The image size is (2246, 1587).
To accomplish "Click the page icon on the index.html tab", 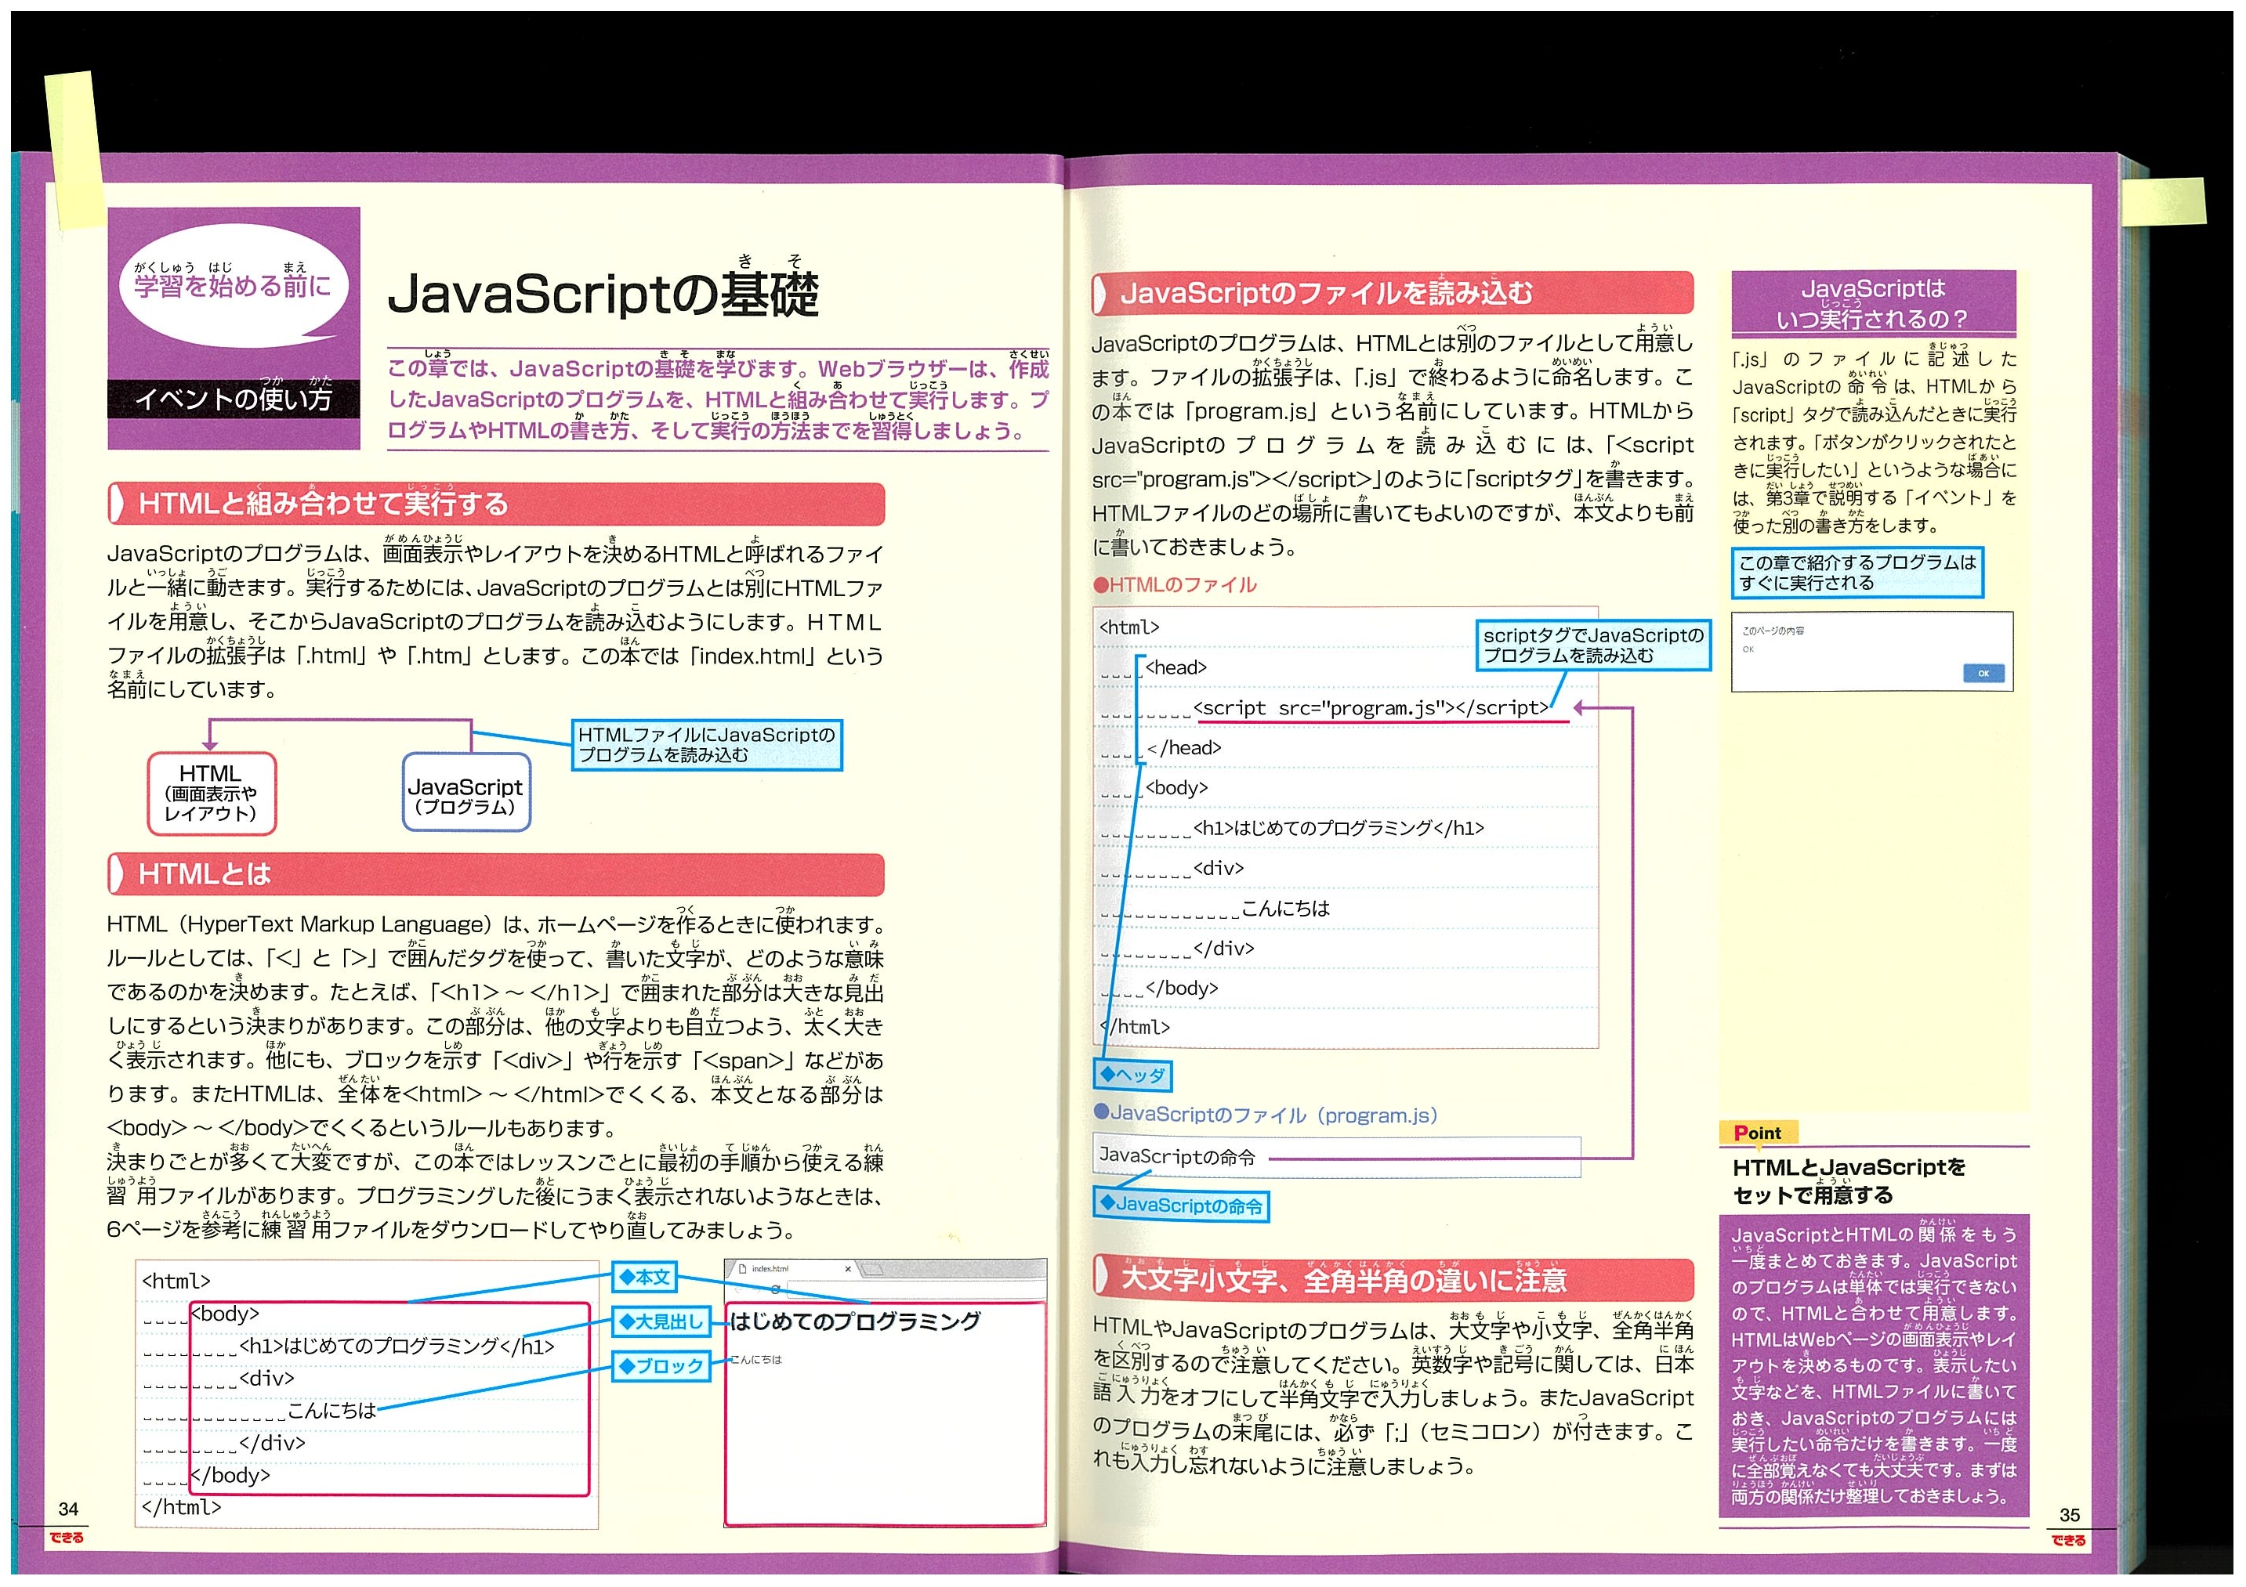I will (x=742, y=1269).
